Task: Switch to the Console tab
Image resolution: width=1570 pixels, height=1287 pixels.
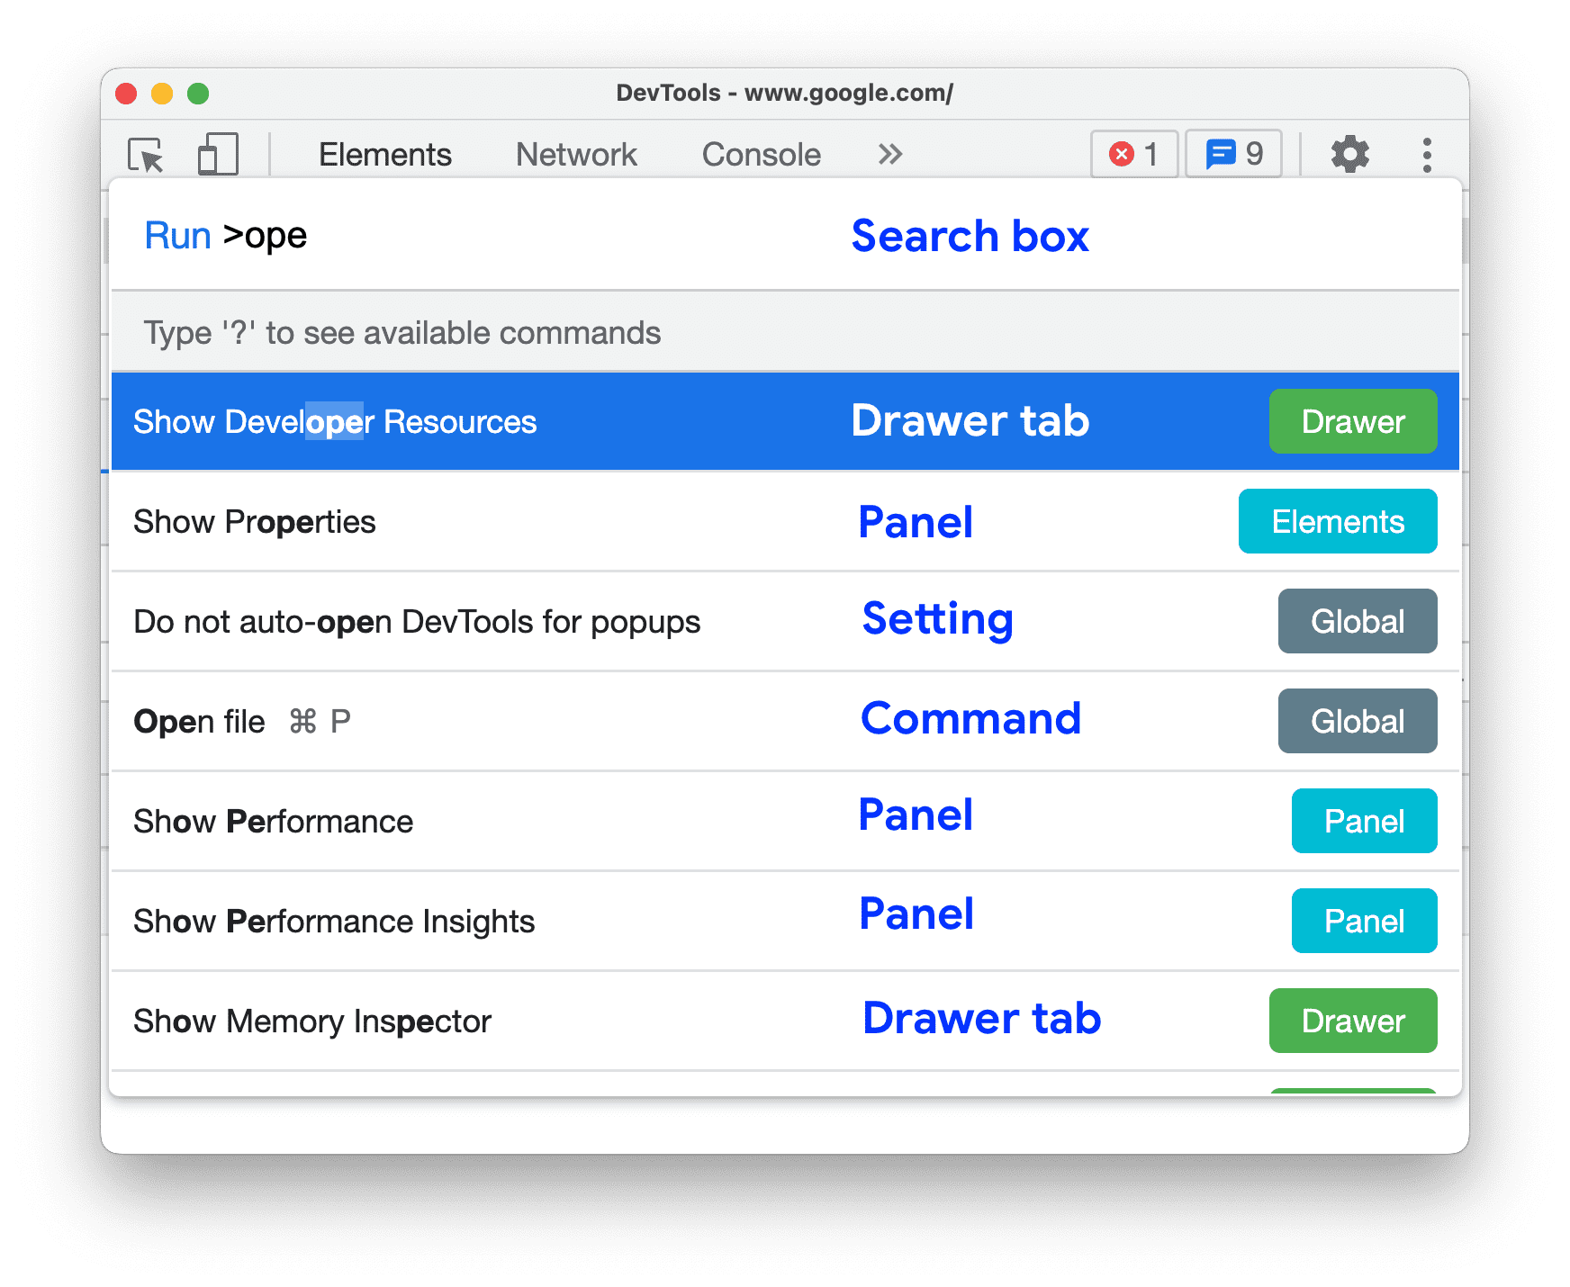Action: pyautogui.click(x=761, y=154)
